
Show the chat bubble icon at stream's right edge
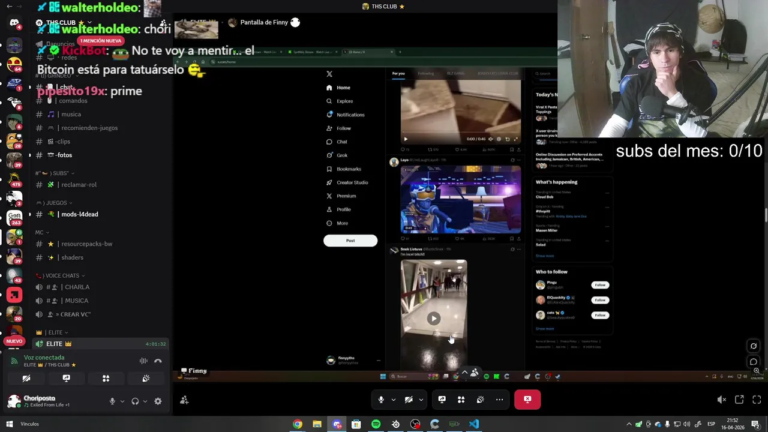754,361
